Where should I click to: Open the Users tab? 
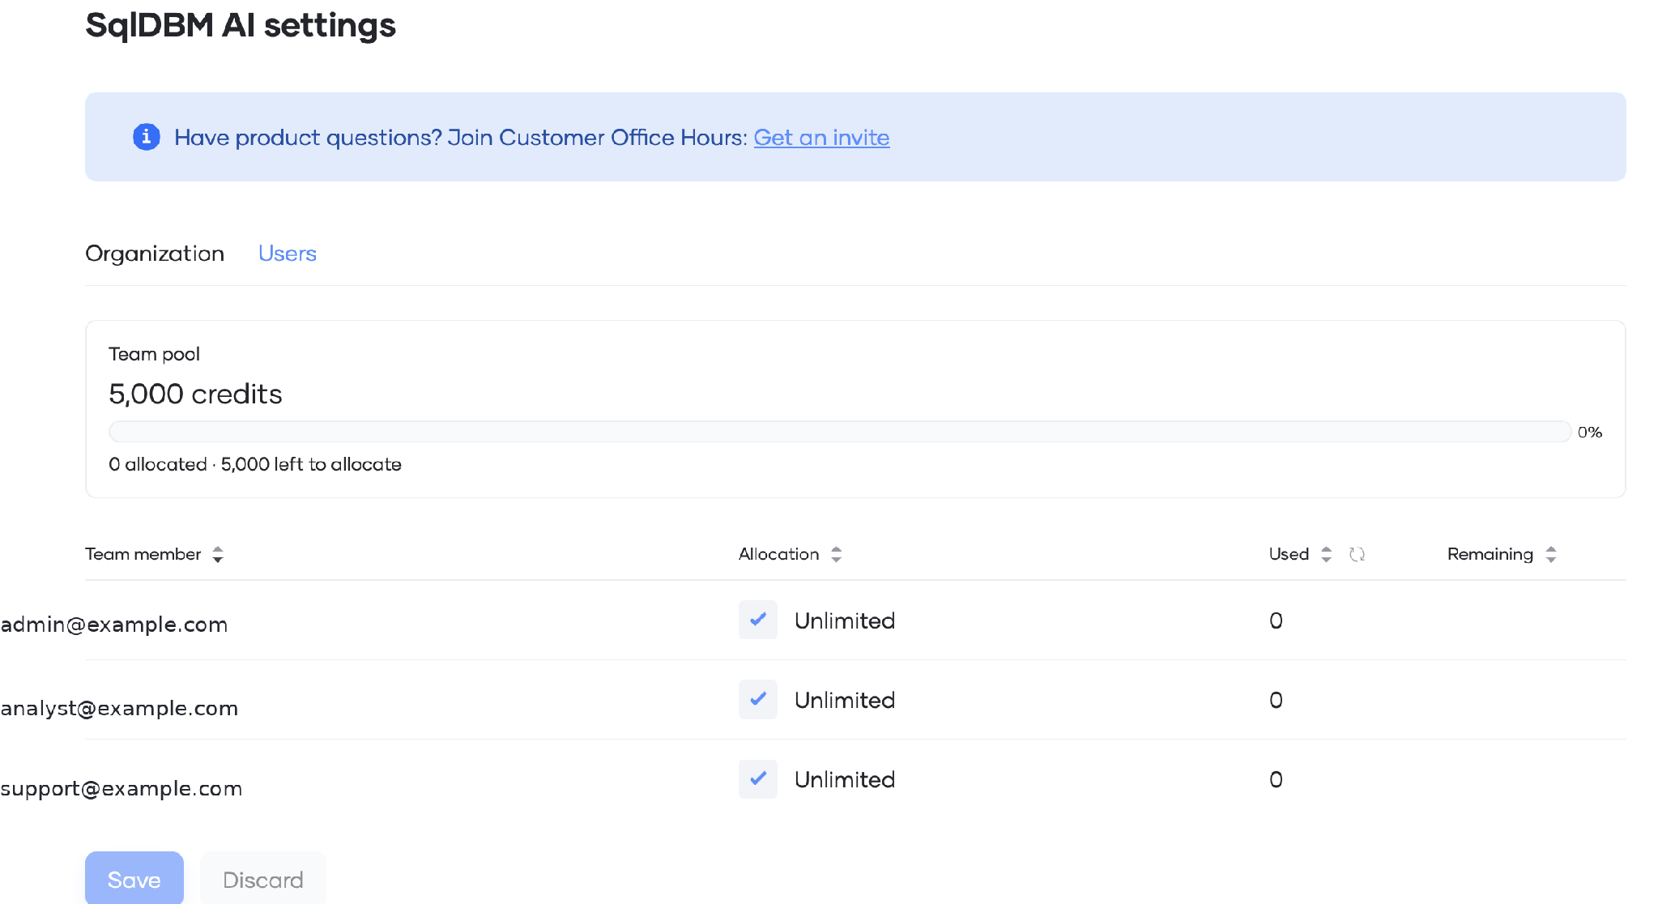click(x=288, y=254)
